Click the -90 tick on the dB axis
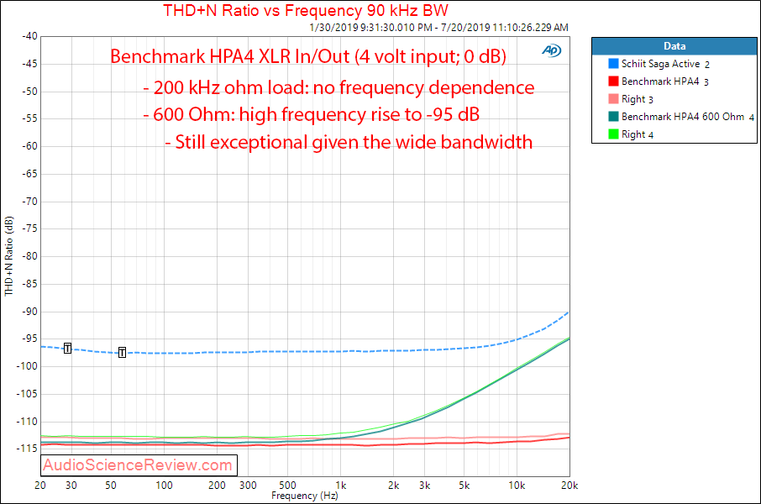 point(29,312)
